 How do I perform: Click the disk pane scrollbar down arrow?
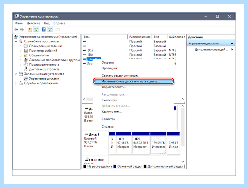click(x=183, y=162)
